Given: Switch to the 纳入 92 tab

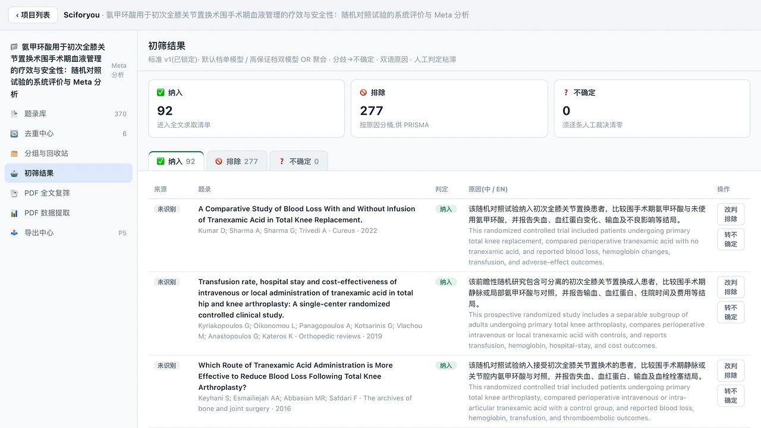Looking at the screenshot, I should [x=176, y=161].
